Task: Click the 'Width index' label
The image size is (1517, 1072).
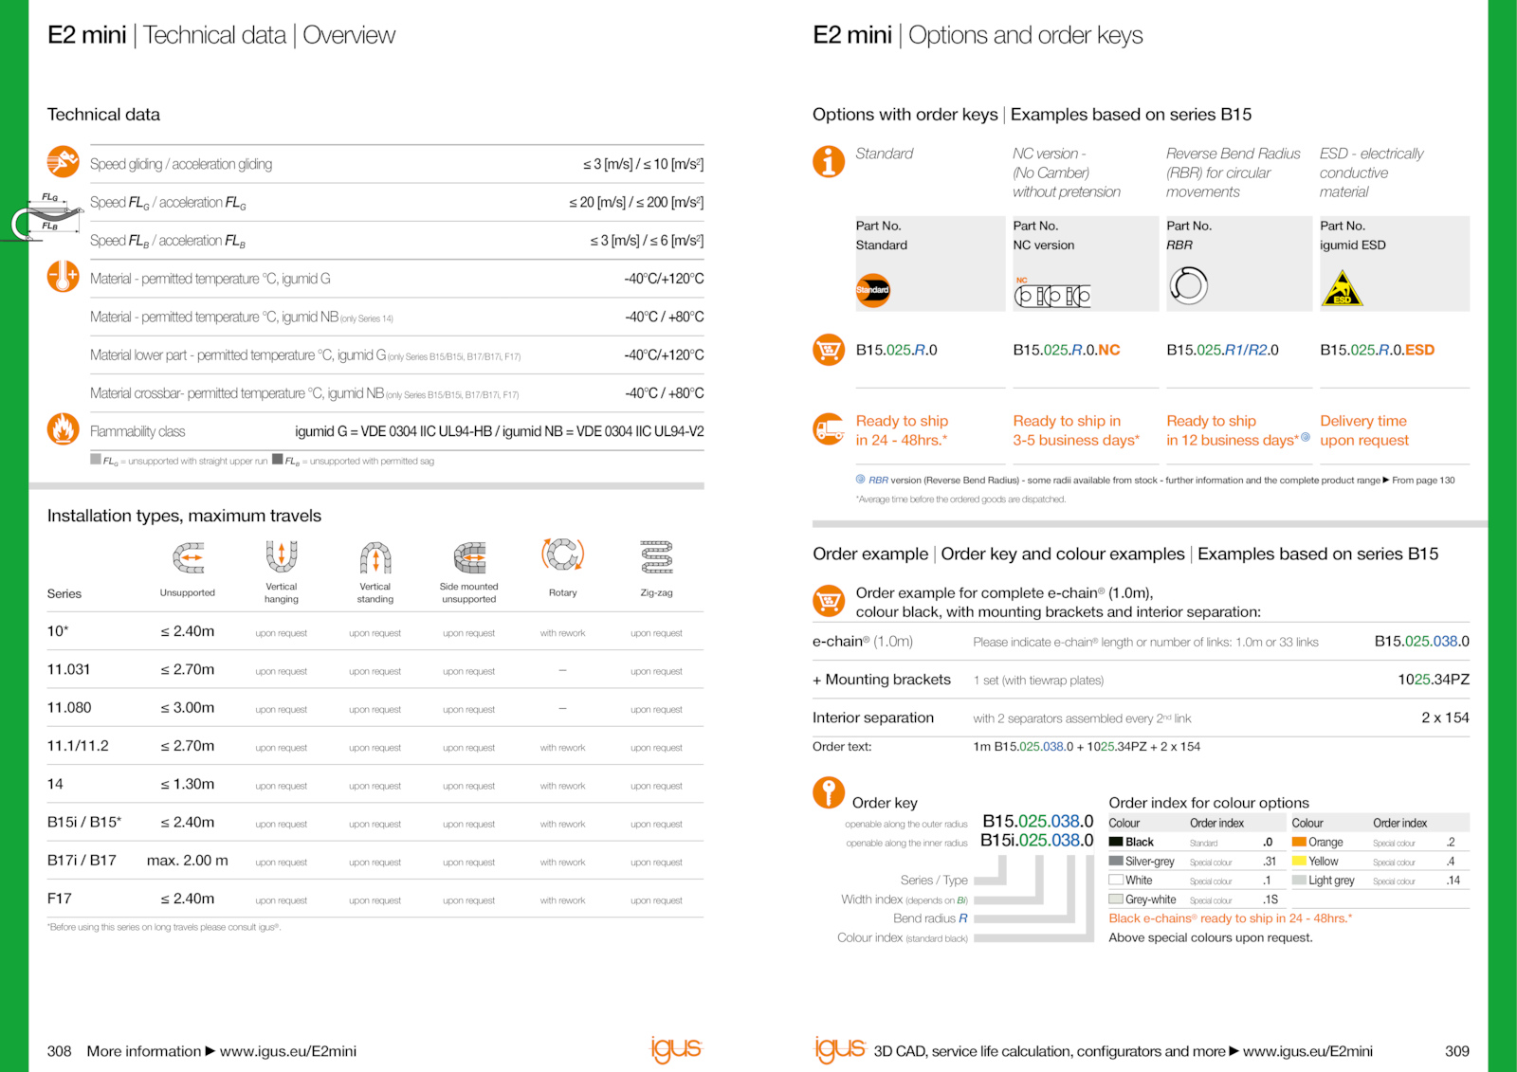Action: click(x=905, y=899)
